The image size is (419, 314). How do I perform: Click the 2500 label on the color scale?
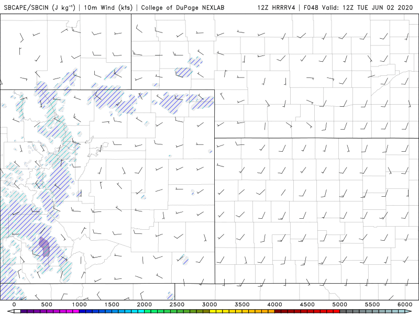tap(177, 305)
